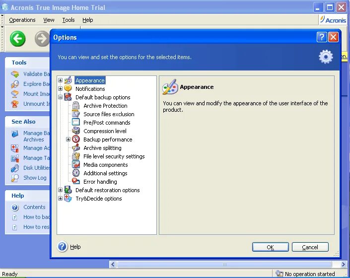This screenshot has height=278, width=350.
Task: Click the Additional settings gear icon
Action: pos(76,173)
